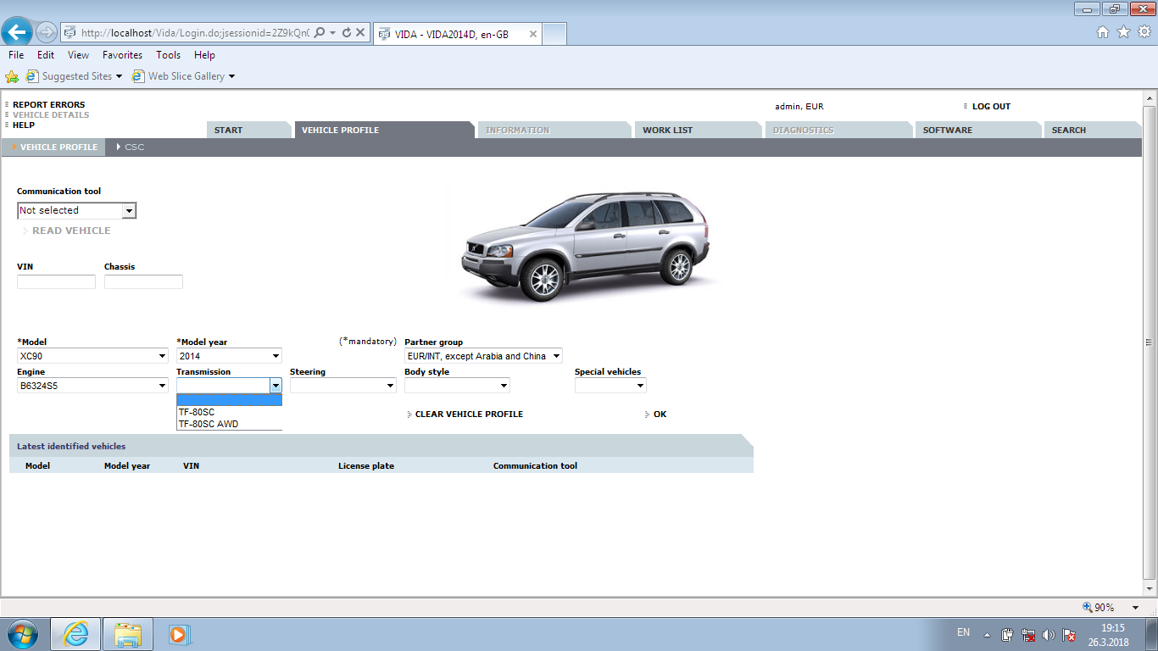This screenshot has width=1158, height=651.
Task: Click into the VIN input field
Action: [x=56, y=281]
